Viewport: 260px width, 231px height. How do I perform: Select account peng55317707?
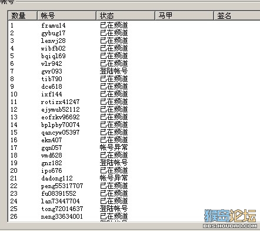pyautogui.click(x=62, y=186)
